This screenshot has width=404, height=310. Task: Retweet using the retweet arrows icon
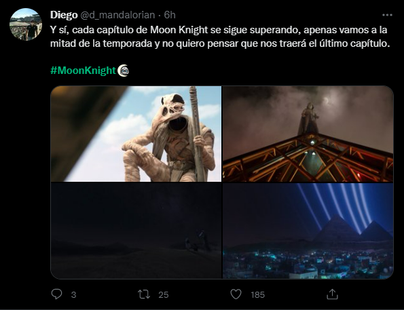[144, 294]
